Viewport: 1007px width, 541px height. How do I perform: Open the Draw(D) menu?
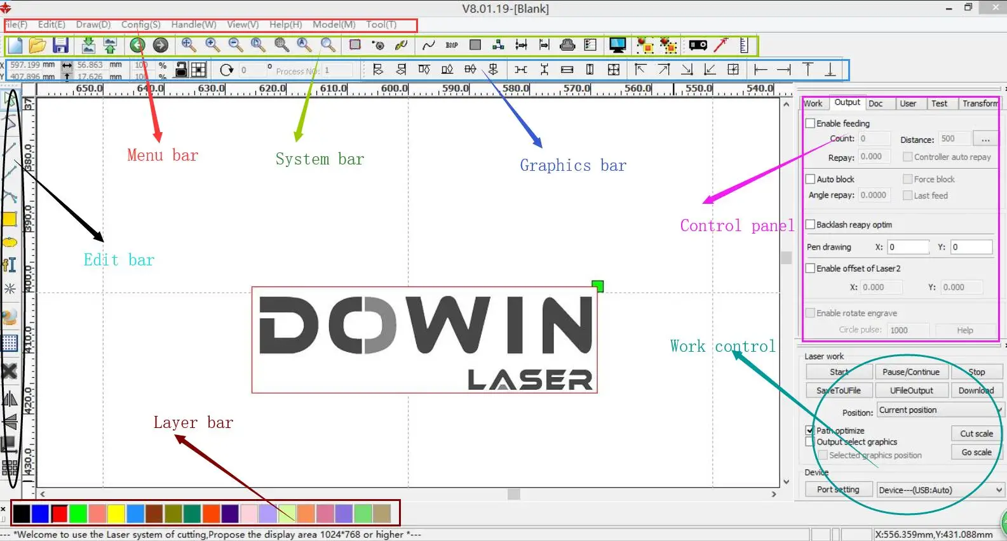[x=93, y=25]
